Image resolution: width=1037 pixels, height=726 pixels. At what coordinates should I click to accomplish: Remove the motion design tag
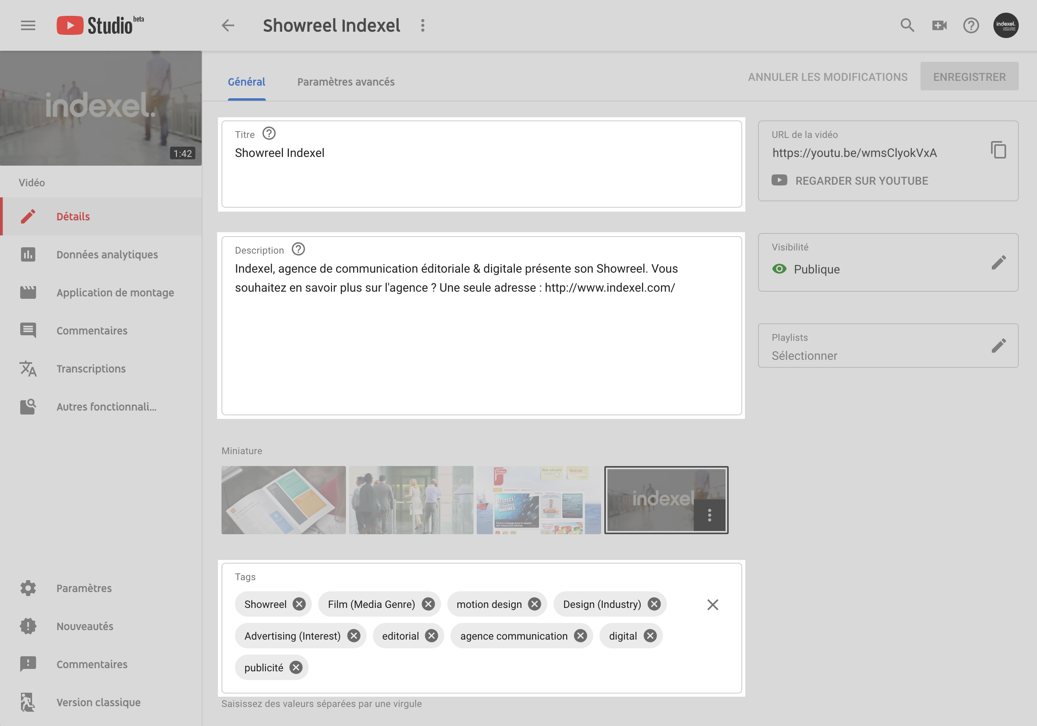[x=534, y=604]
